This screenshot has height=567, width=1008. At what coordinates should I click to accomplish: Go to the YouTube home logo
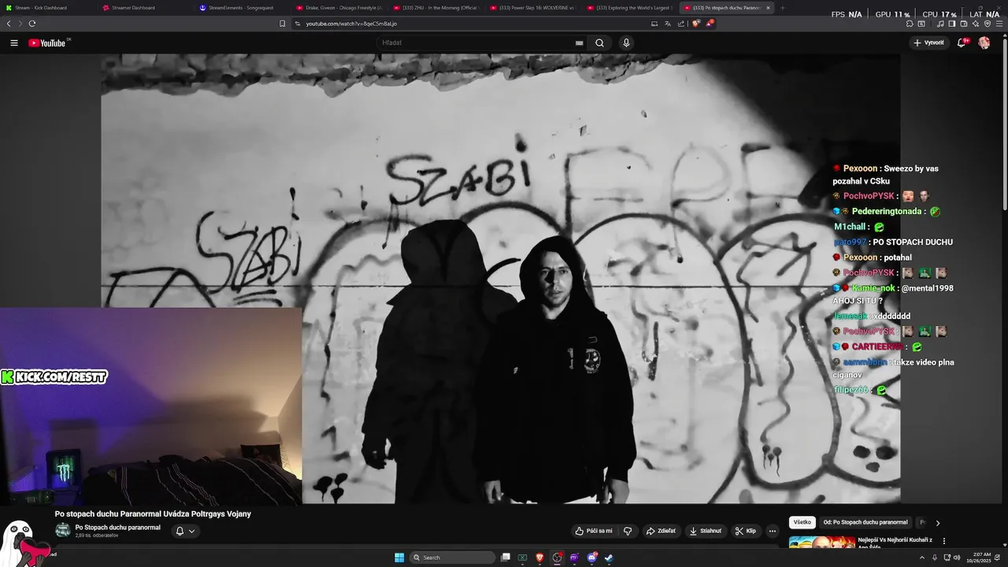point(47,43)
